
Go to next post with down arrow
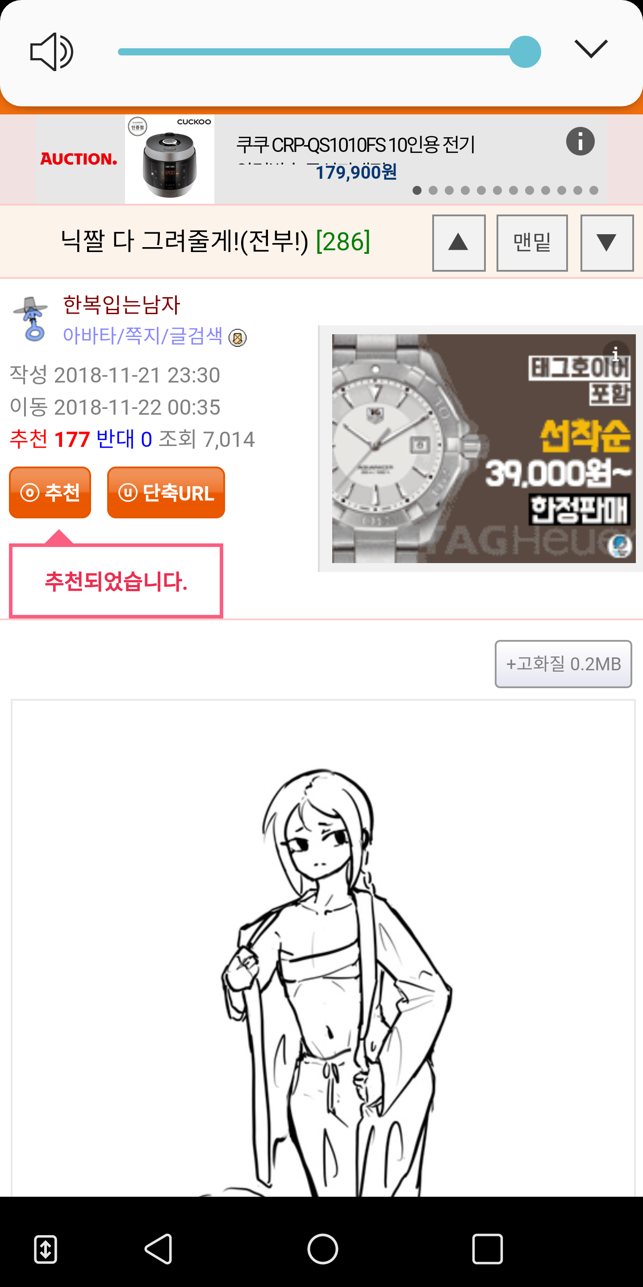(x=607, y=243)
